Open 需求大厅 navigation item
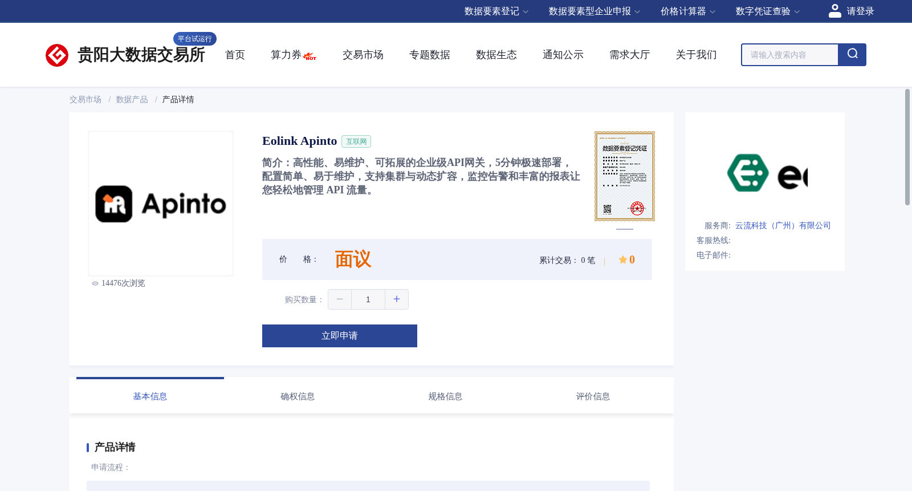 630,55
